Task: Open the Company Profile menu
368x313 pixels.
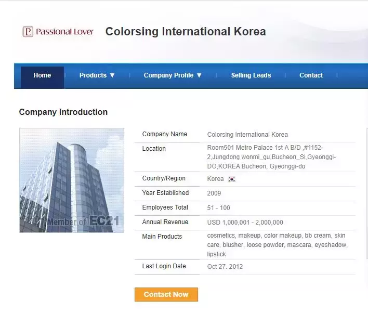Action: pos(168,75)
